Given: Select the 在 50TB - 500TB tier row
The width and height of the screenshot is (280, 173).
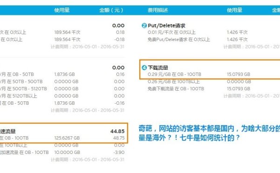Looking at the screenshot, I should [21, 81].
